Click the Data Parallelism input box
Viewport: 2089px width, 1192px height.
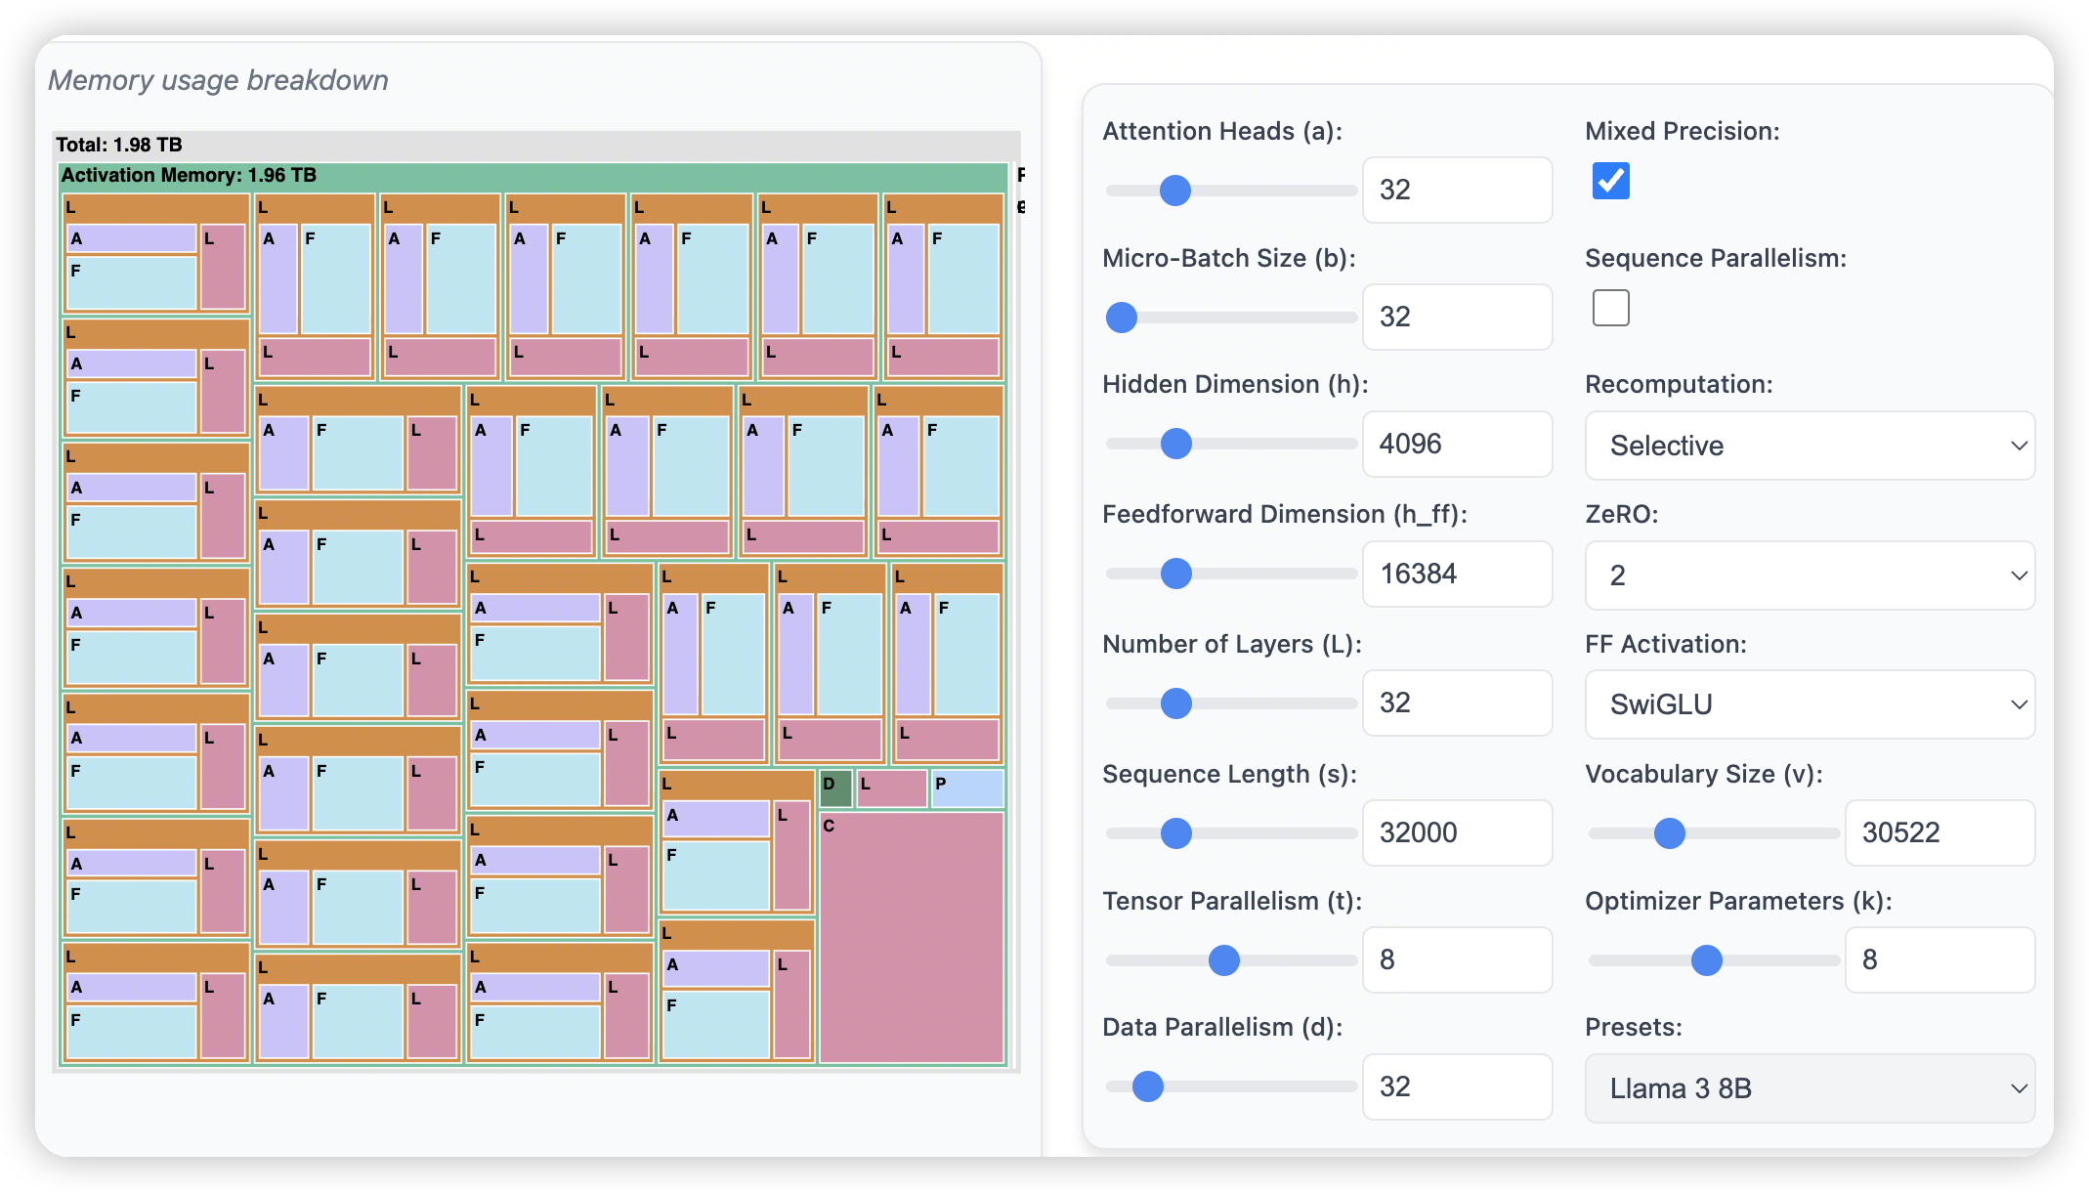[1456, 1086]
